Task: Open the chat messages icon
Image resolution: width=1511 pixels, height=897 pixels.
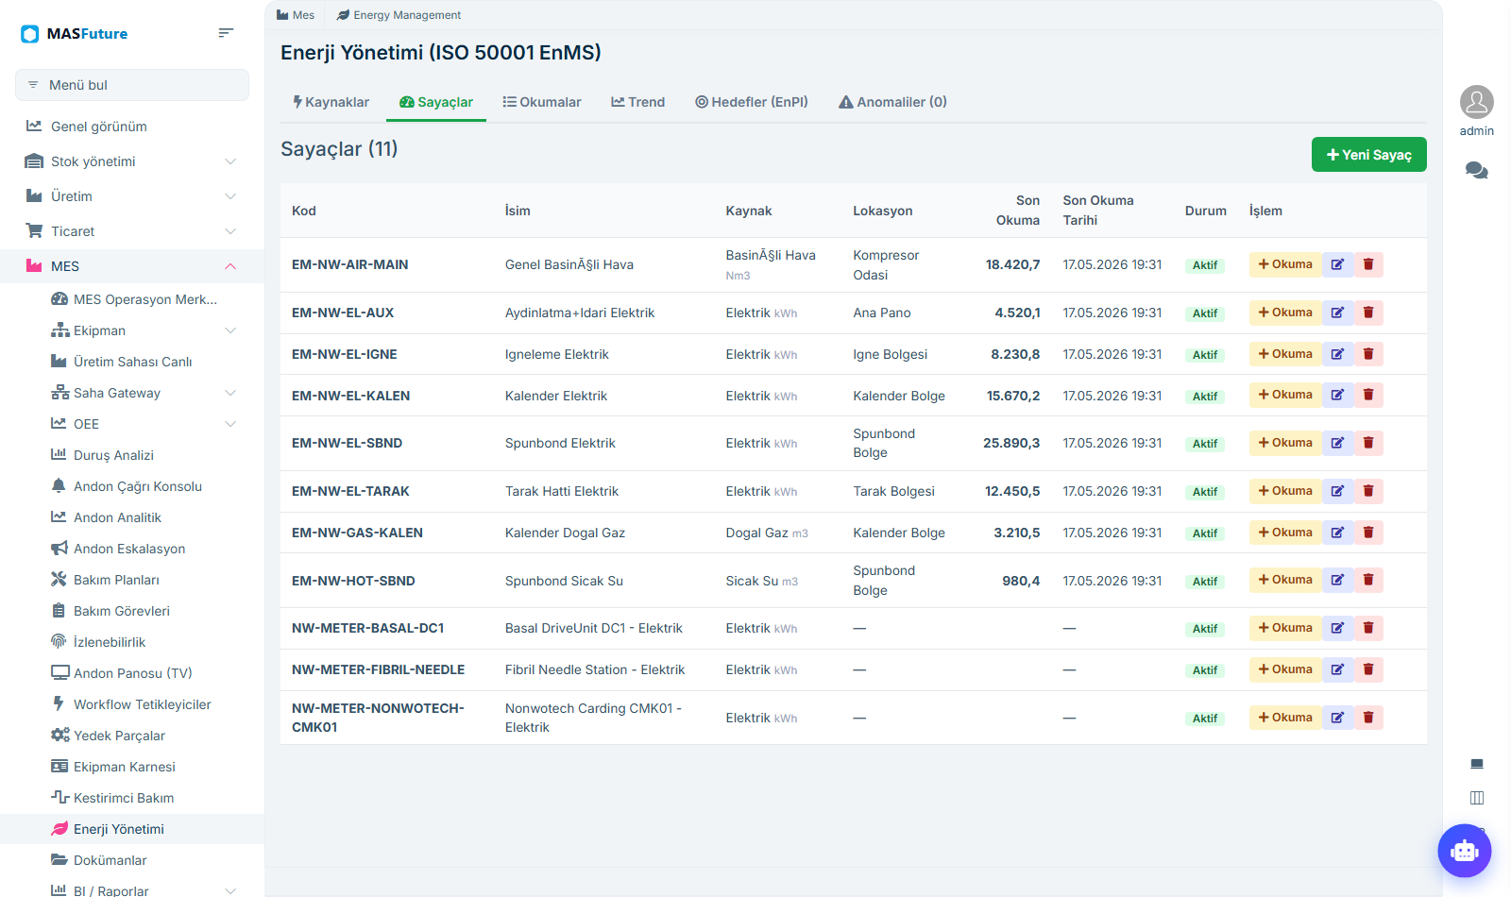Action: pos(1476,171)
